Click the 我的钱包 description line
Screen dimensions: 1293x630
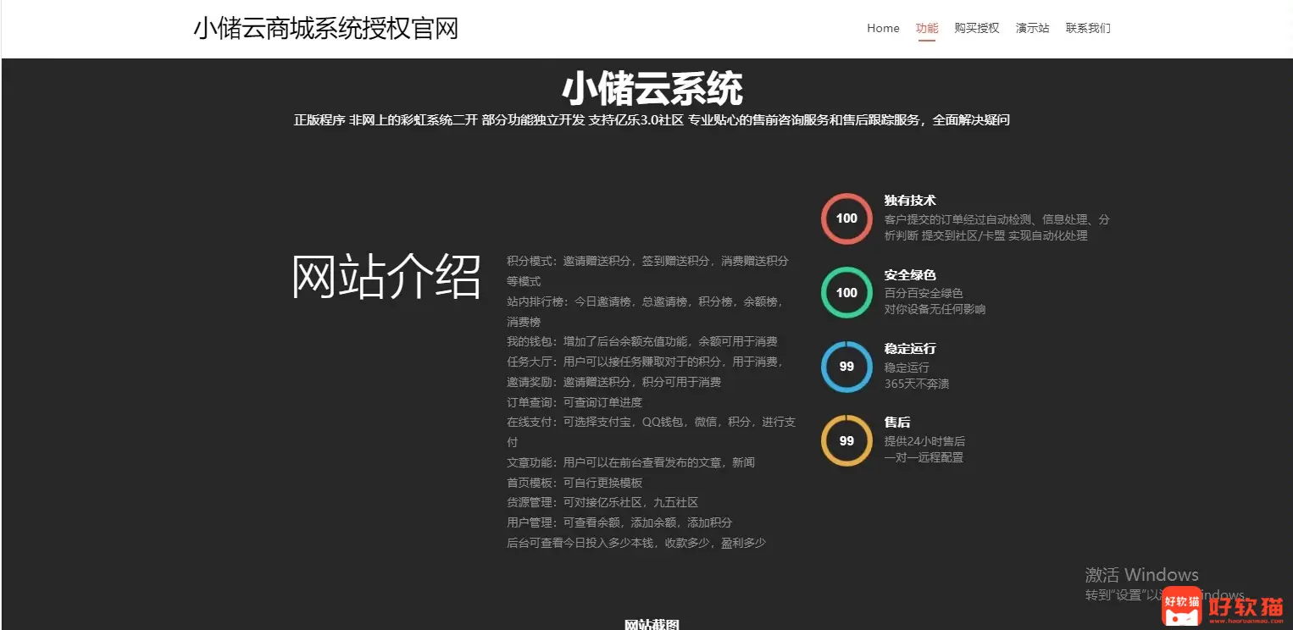[642, 342]
